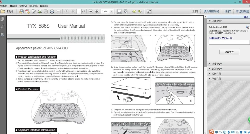Click the sign document pencil icon

pos(34,11)
